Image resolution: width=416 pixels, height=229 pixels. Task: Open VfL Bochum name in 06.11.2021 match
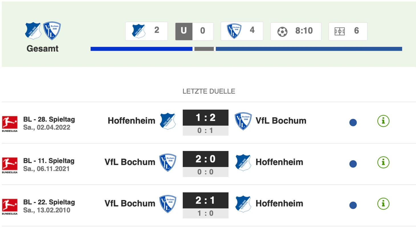tap(130, 162)
